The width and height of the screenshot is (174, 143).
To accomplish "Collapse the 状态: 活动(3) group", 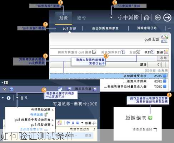I will pos(166,71).
